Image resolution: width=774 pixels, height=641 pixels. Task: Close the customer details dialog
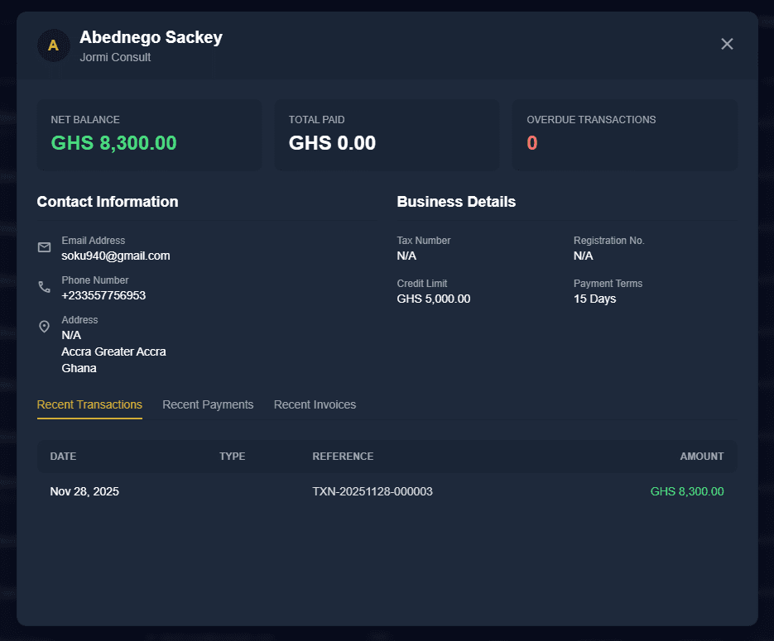tap(727, 44)
